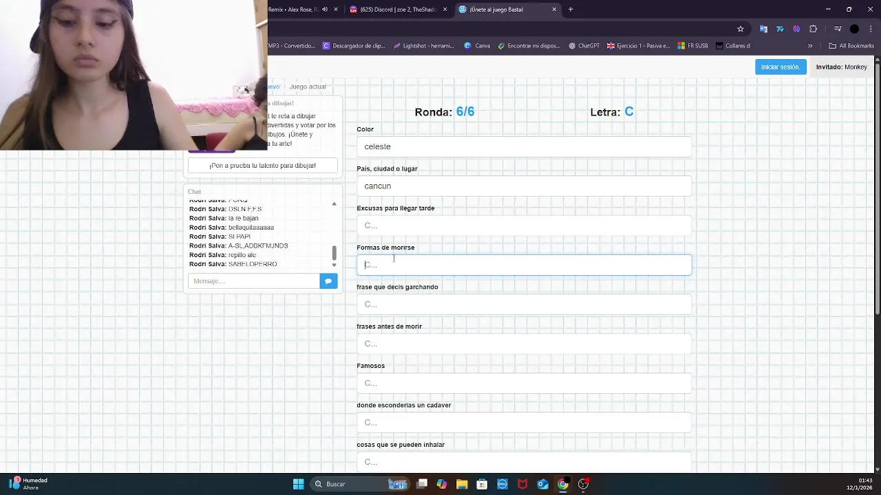Click the Iniciar sesión button

tap(781, 67)
